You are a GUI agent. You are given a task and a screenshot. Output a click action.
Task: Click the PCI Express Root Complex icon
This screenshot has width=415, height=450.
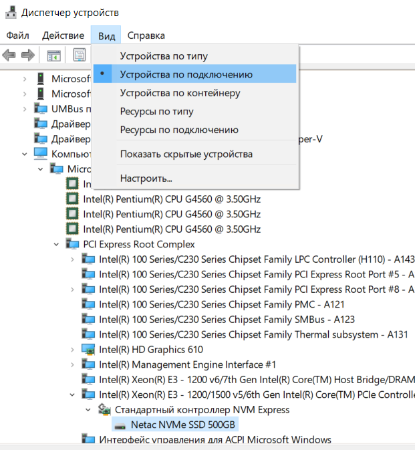pos(72,244)
